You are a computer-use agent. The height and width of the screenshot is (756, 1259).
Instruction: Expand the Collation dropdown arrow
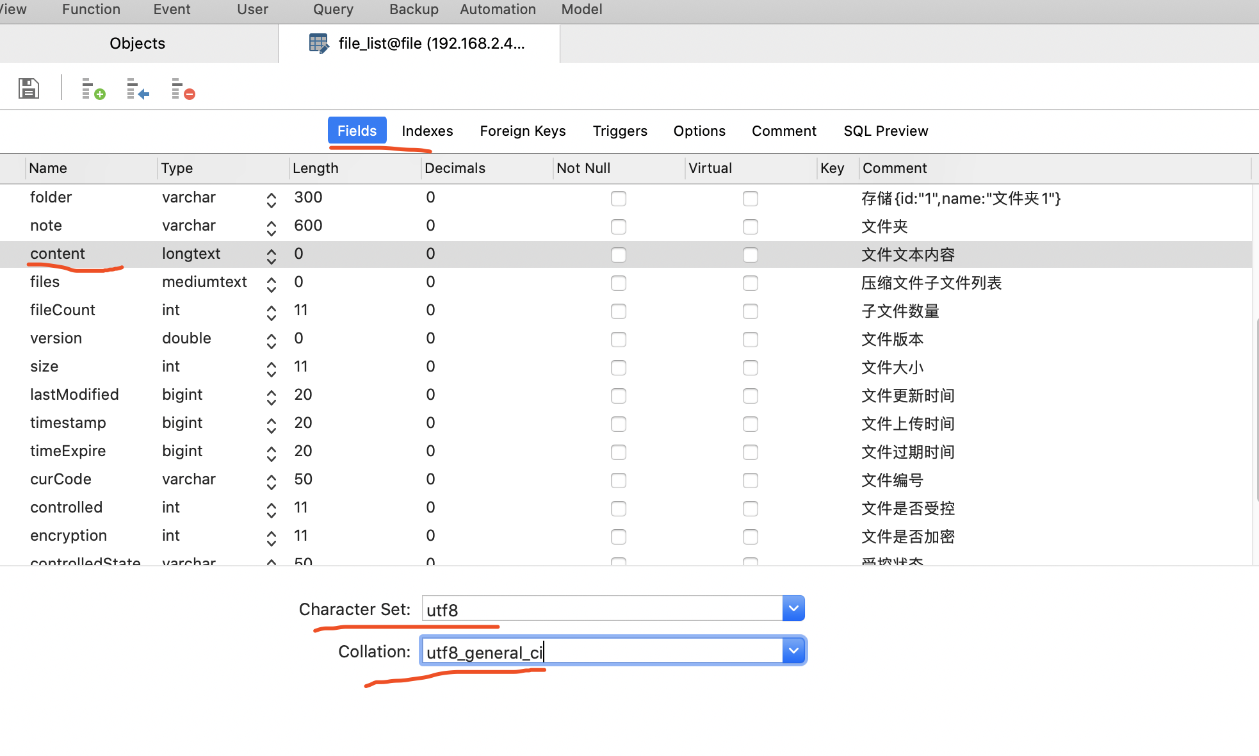coord(793,651)
